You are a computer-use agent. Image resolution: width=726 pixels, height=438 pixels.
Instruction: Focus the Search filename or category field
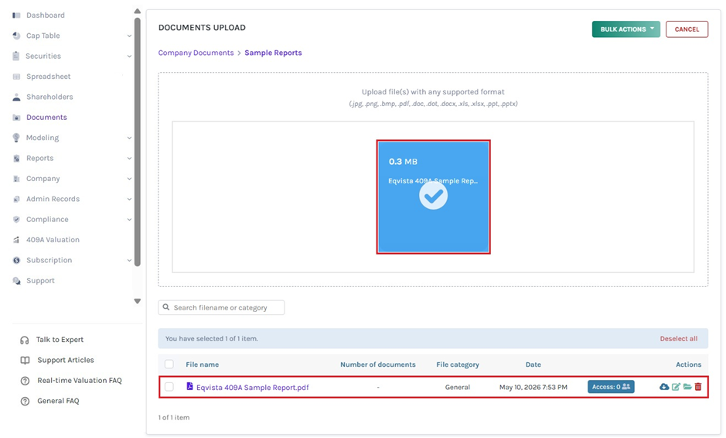coord(221,308)
